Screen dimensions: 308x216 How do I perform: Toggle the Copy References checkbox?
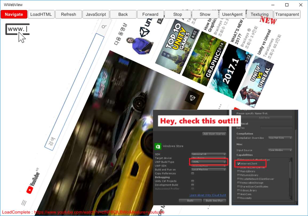192,173
